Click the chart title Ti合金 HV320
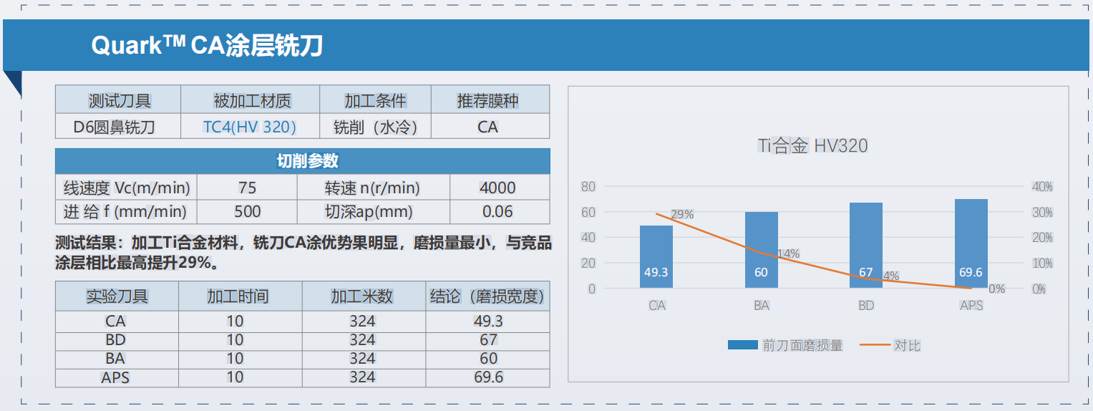Image resolution: width=1093 pixels, height=411 pixels. 812,146
